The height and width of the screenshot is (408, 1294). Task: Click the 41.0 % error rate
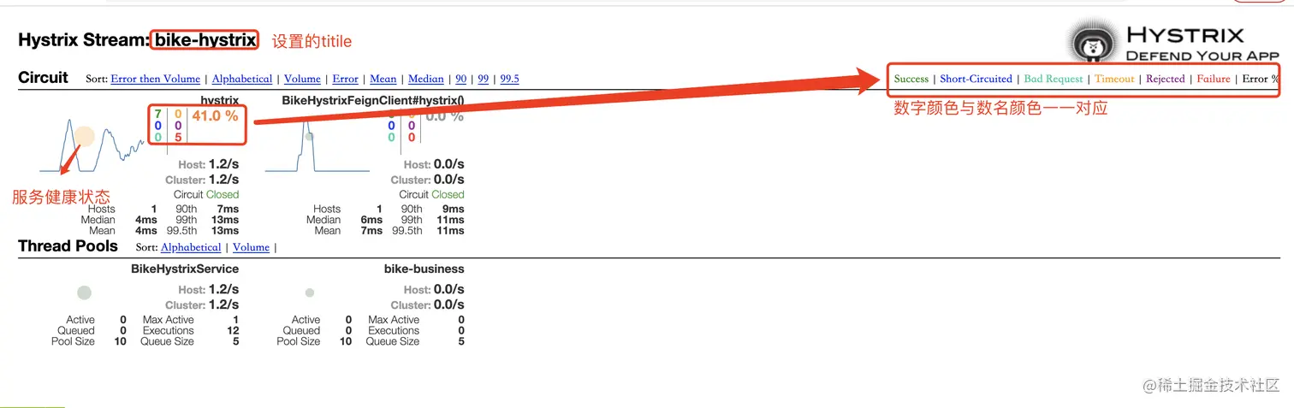215,116
